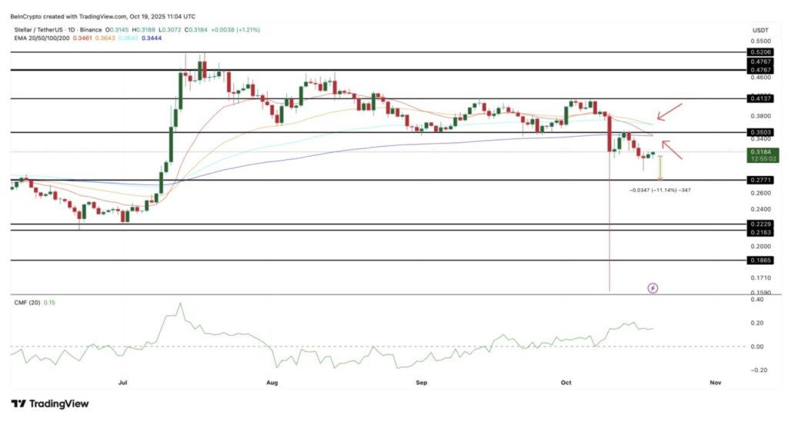Viewport: 788px width, 425px height.
Task: Click the Aug label on time axis
Action: click(270, 380)
